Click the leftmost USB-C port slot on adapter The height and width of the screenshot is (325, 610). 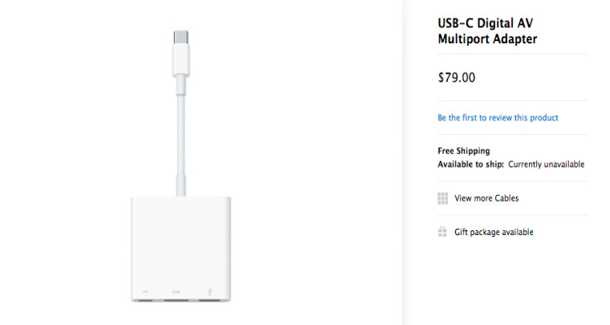point(146,300)
